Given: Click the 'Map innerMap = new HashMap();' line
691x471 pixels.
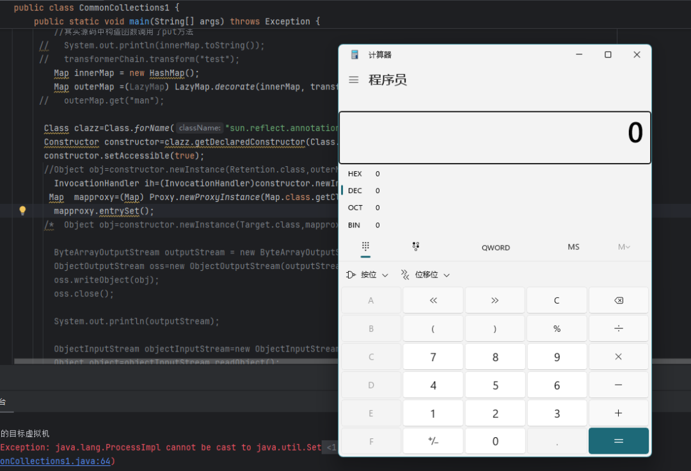Looking at the screenshot, I should pyautogui.click(x=127, y=73).
